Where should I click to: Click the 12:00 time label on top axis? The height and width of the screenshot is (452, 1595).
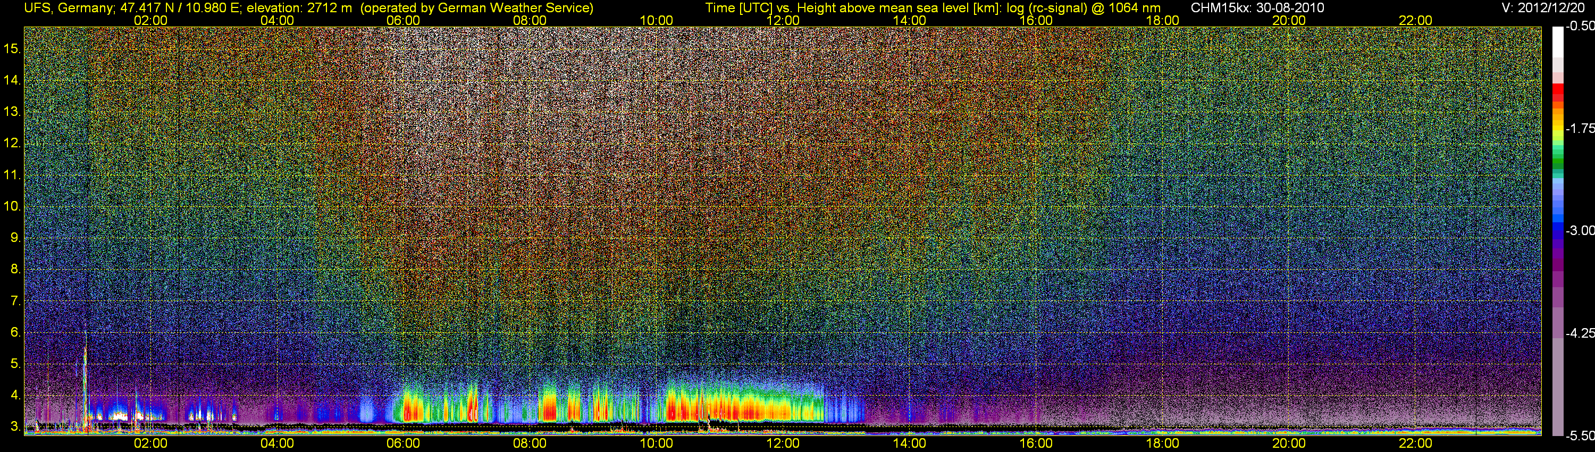783,20
